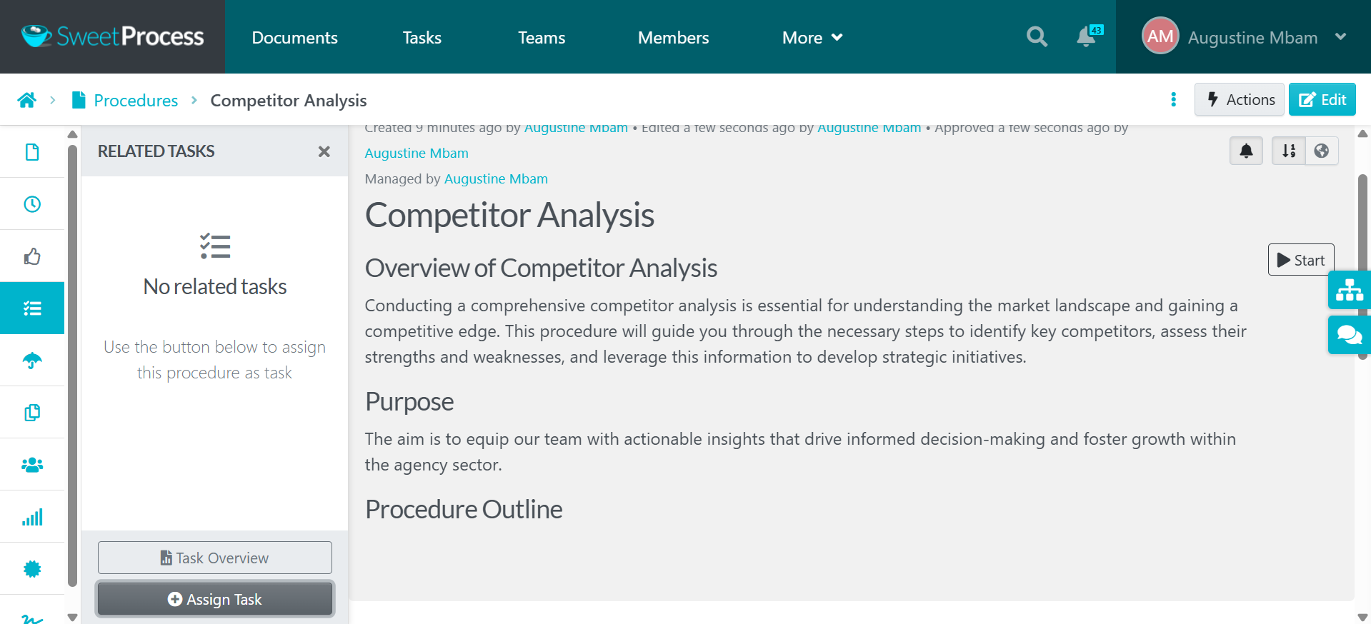Open the comments chat side tab
This screenshot has height=624, width=1371.
[1349, 335]
